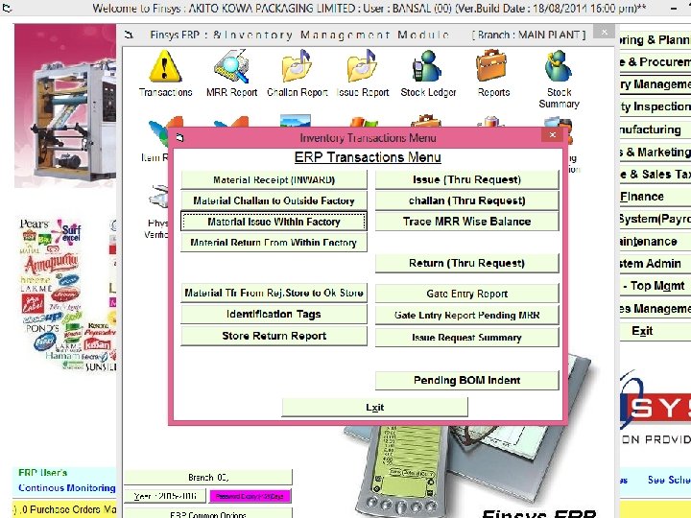Open the Reports briefcase icon
Viewport: 691px width, 518px height.
tap(492, 66)
